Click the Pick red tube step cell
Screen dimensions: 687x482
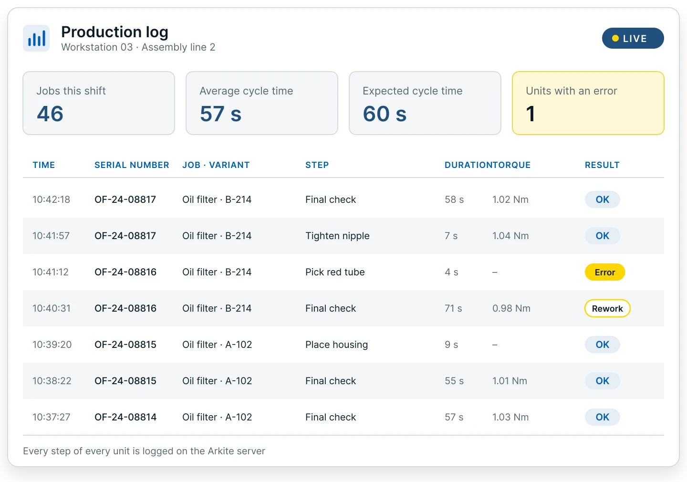coord(335,272)
